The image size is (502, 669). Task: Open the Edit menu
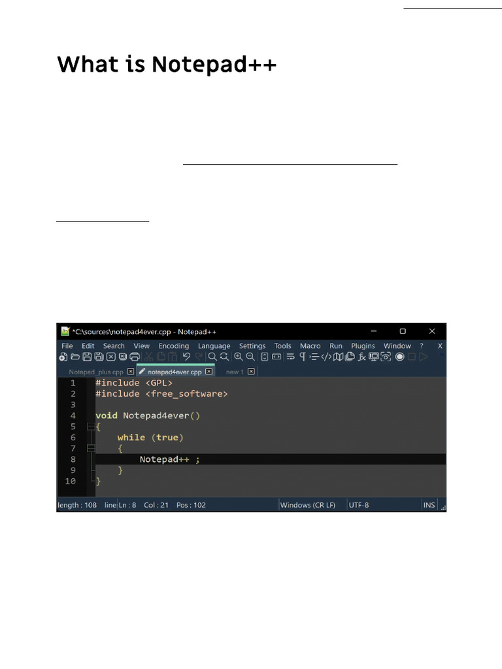[88, 346]
